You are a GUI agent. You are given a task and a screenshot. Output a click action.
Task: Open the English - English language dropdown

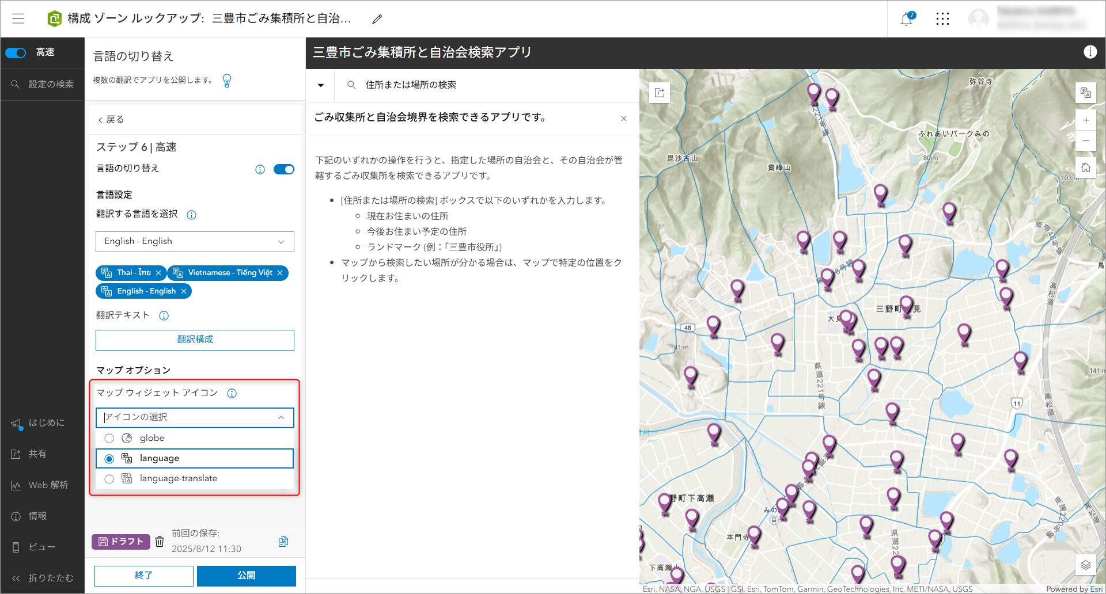195,242
